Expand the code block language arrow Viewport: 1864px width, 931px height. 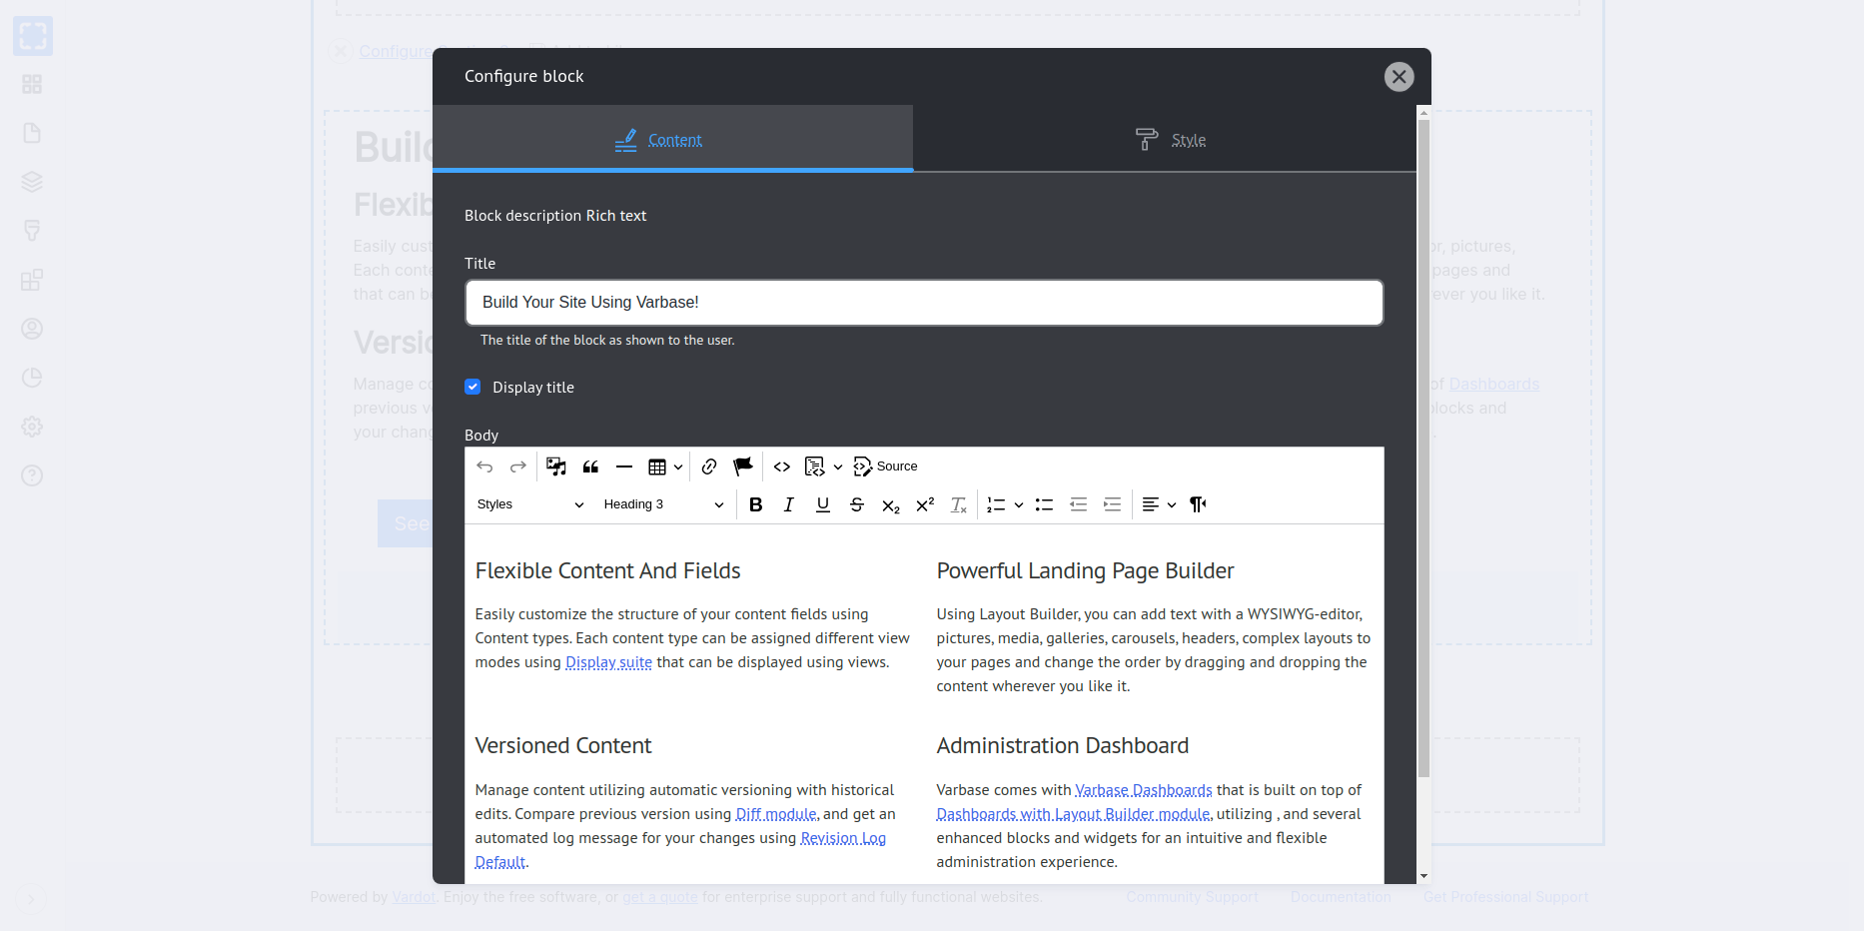[x=838, y=466]
